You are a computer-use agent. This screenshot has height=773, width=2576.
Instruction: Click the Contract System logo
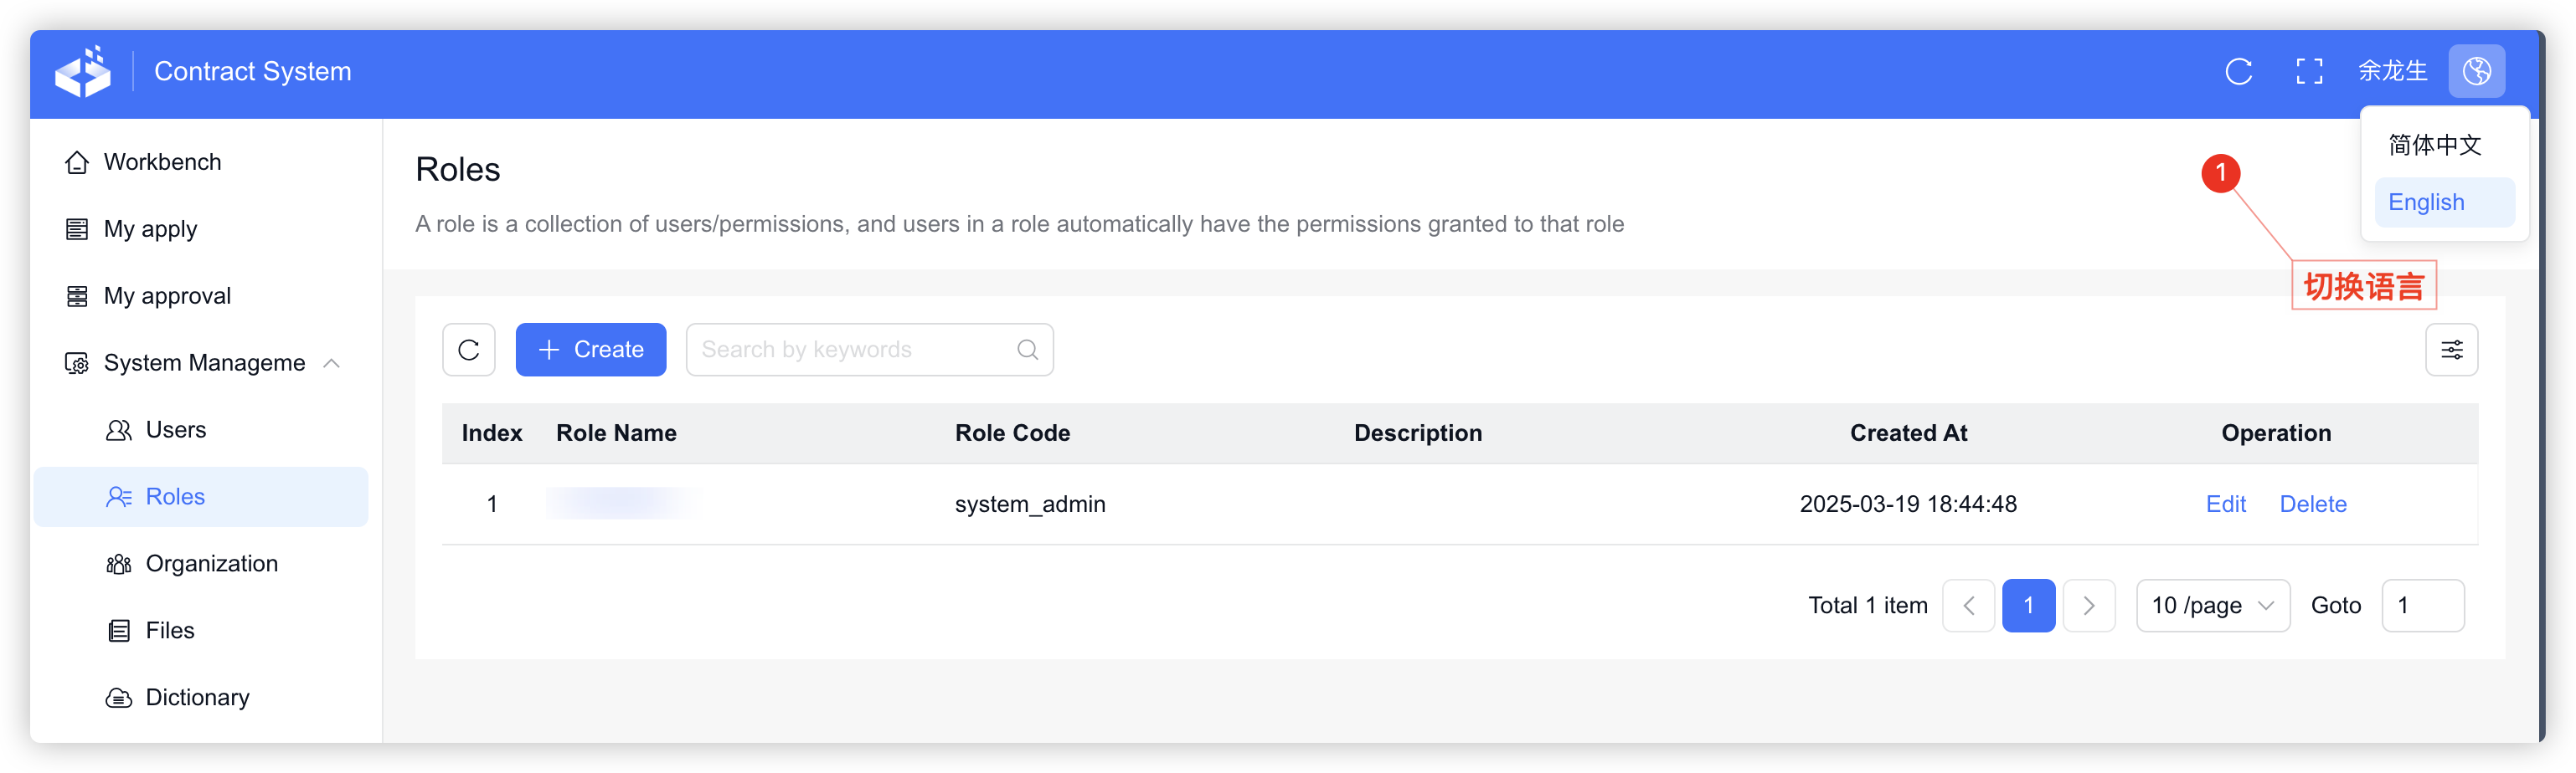83,72
